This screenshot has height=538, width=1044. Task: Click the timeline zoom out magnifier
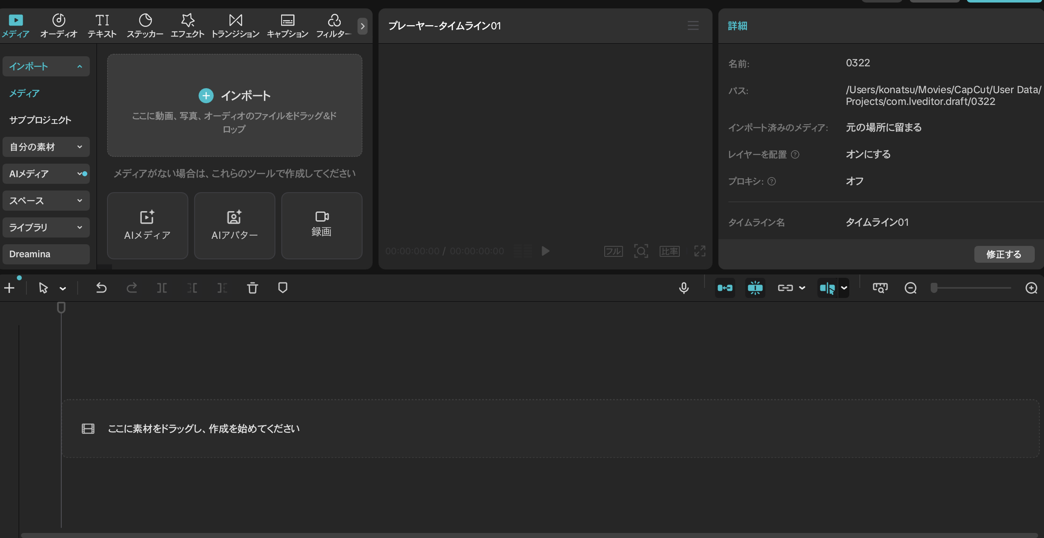coord(910,288)
